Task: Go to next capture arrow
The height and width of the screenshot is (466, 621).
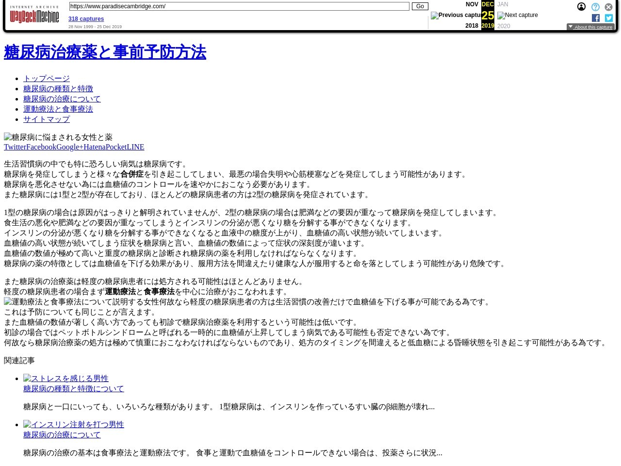Action: click(x=517, y=15)
